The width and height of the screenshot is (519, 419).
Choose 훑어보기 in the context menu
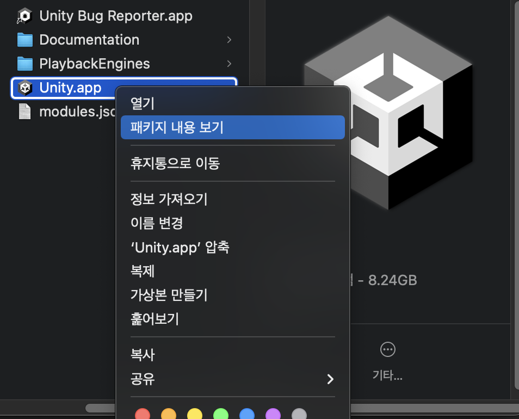click(233, 319)
